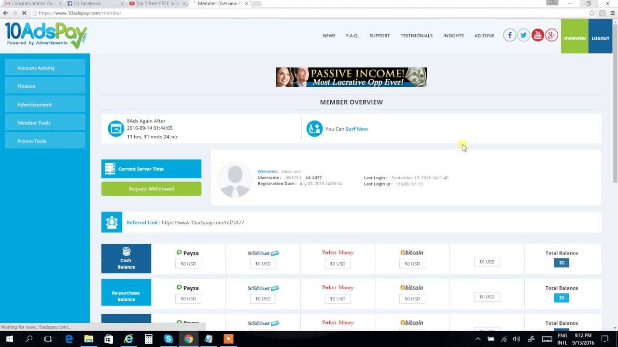Screen dimensions: 618x347
Task: Expand Finance in the sidebar
Action: (45, 86)
